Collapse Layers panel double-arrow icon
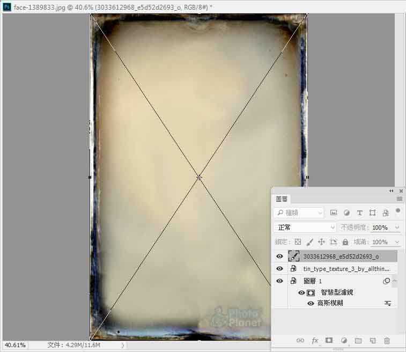 [391, 191]
